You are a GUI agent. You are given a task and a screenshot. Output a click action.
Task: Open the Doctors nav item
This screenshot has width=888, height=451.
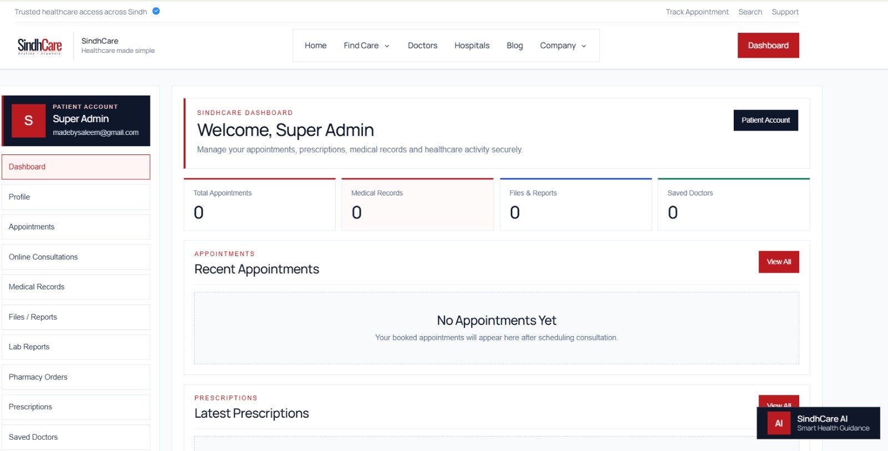click(422, 46)
